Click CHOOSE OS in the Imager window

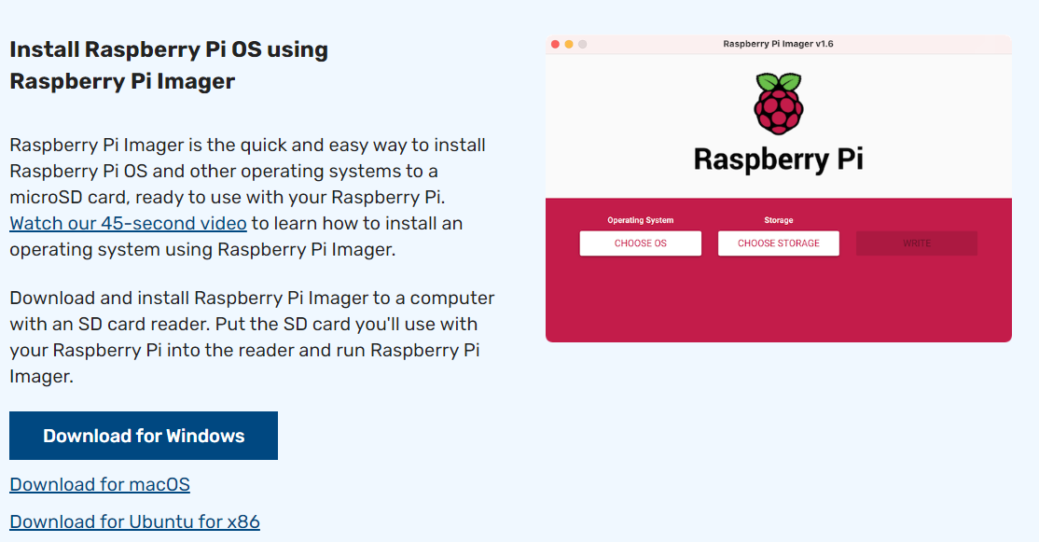(640, 243)
